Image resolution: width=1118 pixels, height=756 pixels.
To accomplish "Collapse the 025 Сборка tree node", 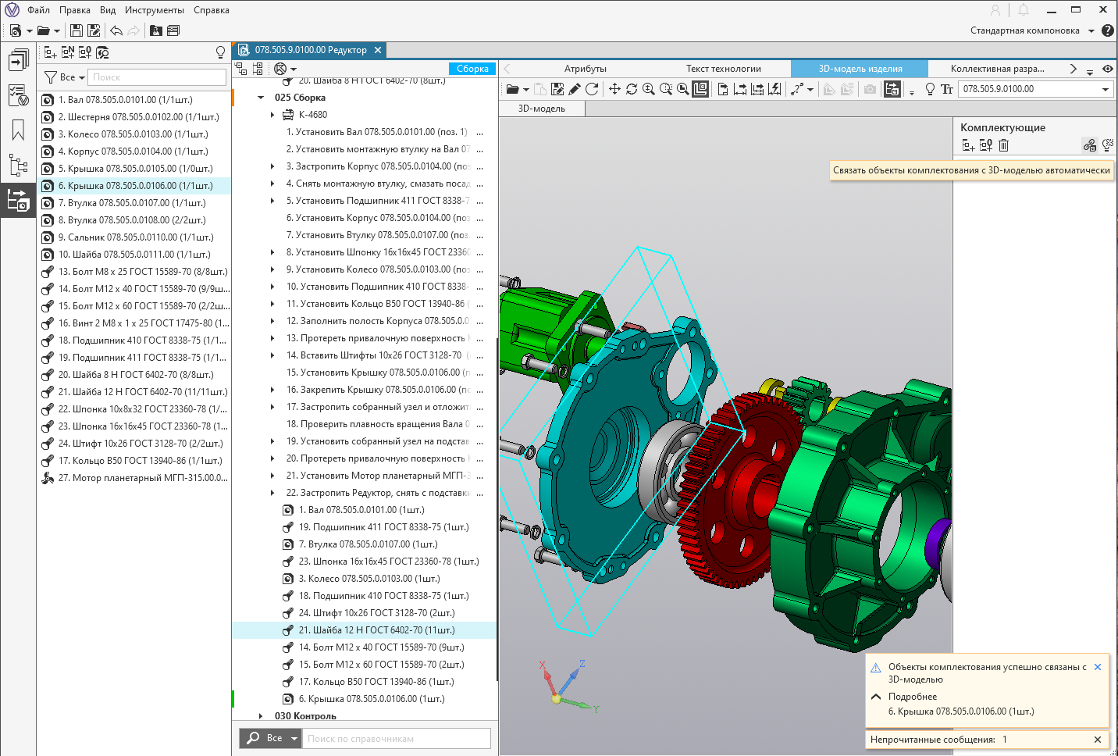I will pos(261,98).
